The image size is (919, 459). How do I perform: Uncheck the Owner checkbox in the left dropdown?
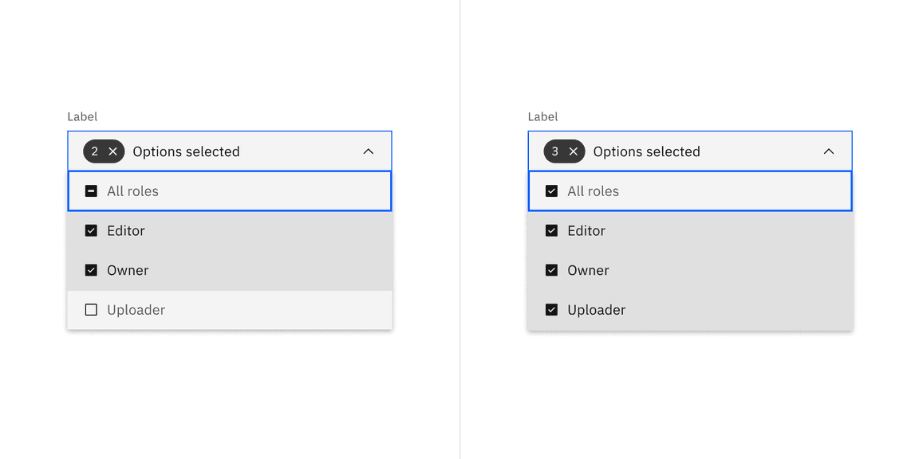coord(91,270)
